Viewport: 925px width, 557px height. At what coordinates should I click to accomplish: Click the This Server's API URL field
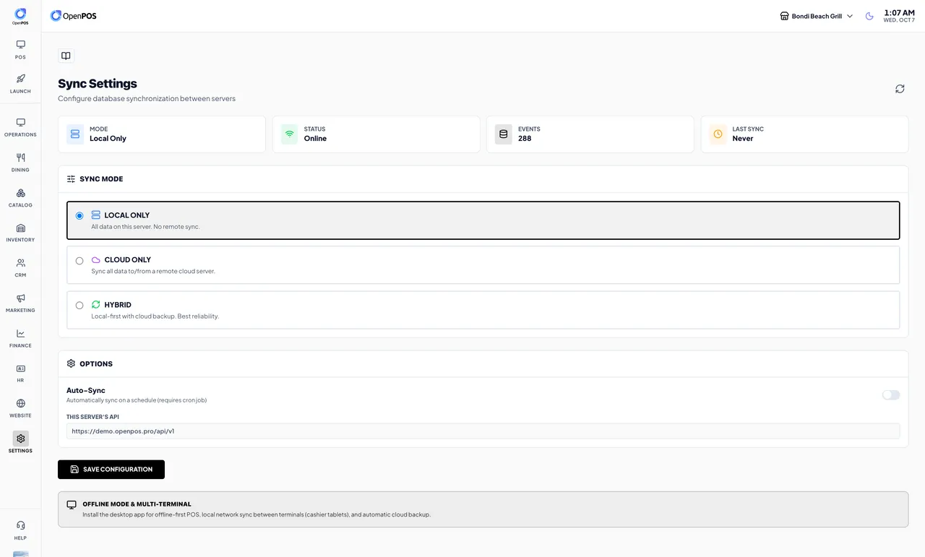pos(483,431)
